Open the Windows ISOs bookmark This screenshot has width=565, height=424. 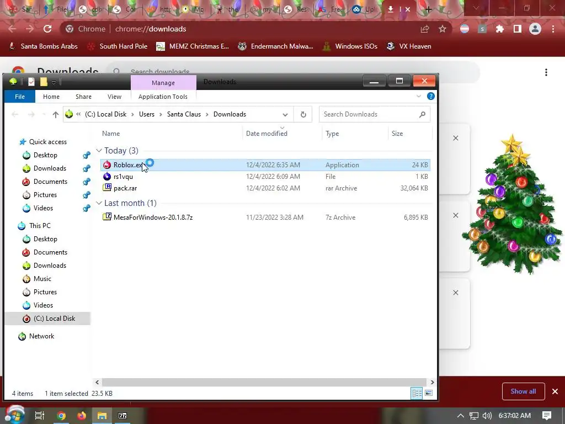(x=350, y=46)
